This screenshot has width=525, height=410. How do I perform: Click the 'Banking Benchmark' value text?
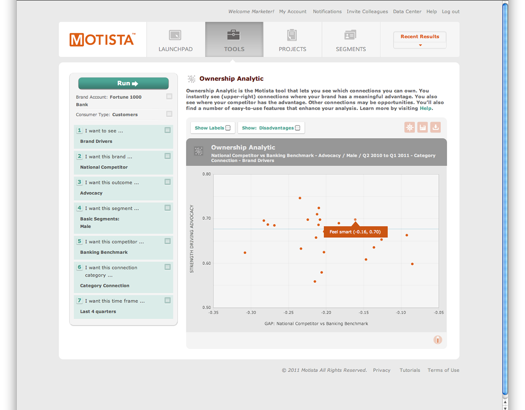click(x=104, y=252)
